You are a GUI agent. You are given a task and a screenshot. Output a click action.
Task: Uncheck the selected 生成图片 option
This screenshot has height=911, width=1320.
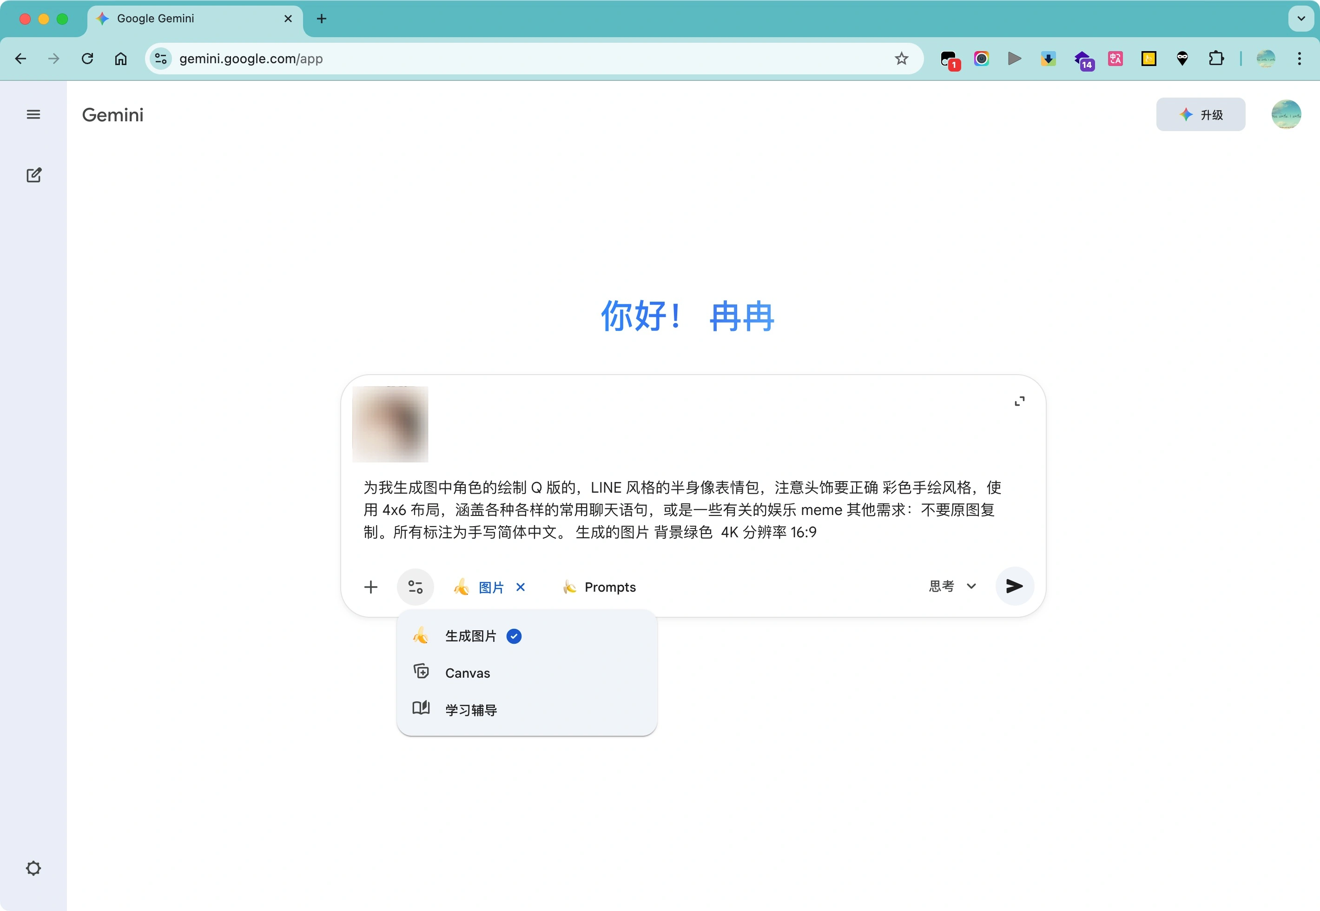pos(471,636)
